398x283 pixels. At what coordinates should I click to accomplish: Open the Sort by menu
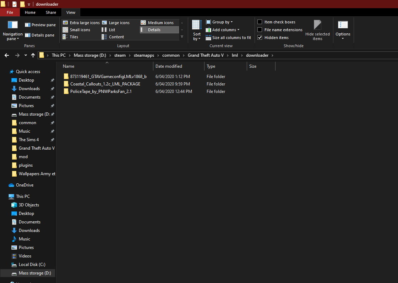coord(197,30)
